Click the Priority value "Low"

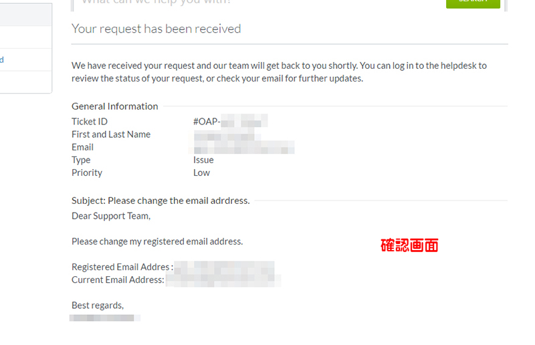coord(201,172)
